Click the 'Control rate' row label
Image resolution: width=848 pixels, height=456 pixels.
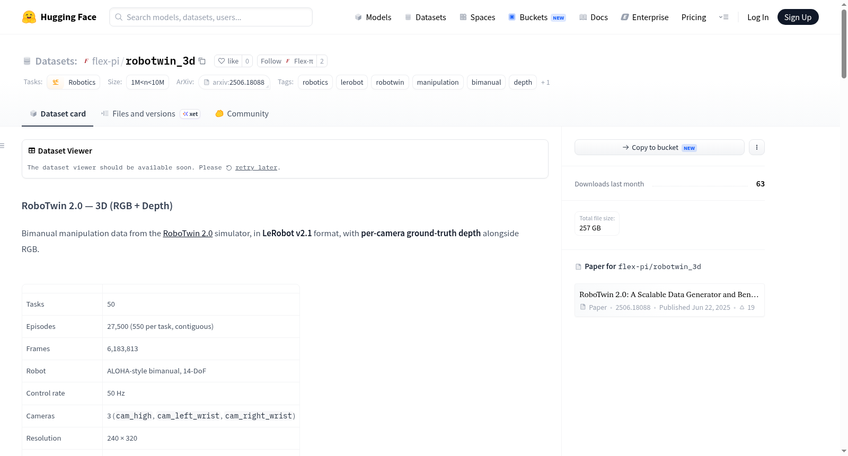point(46,393)
